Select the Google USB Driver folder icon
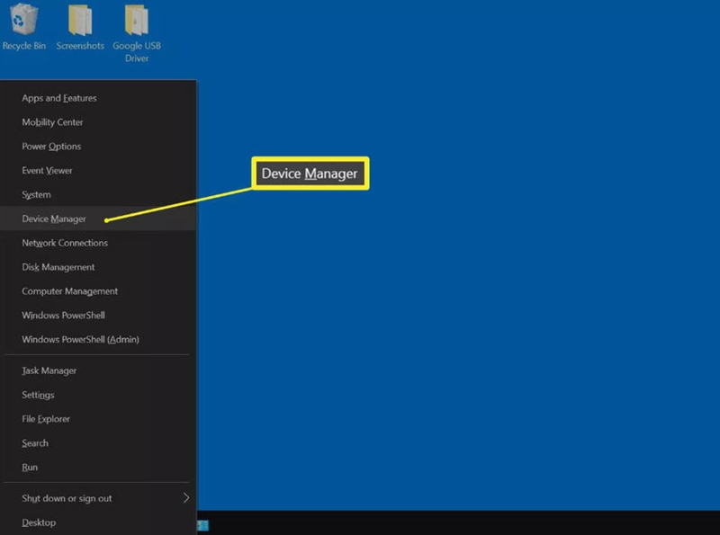Image resolution: width=720 pixels, height=535 pixels. 137,33
